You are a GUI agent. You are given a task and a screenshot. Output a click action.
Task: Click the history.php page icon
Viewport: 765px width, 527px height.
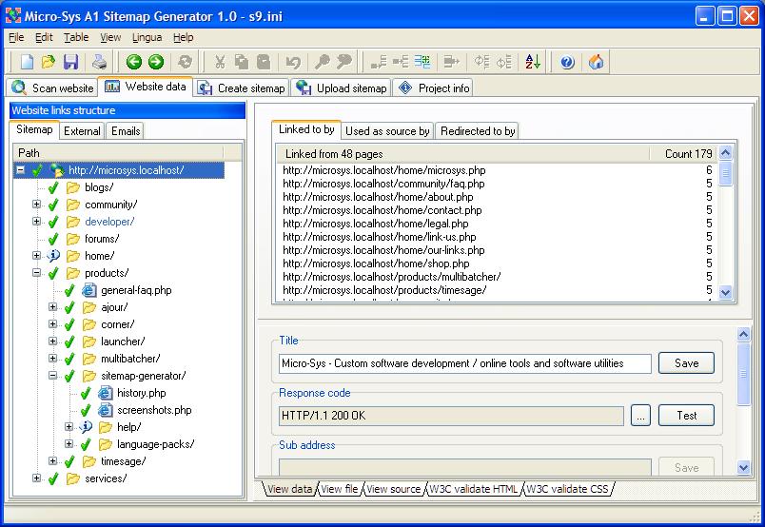tap(106, 393)
